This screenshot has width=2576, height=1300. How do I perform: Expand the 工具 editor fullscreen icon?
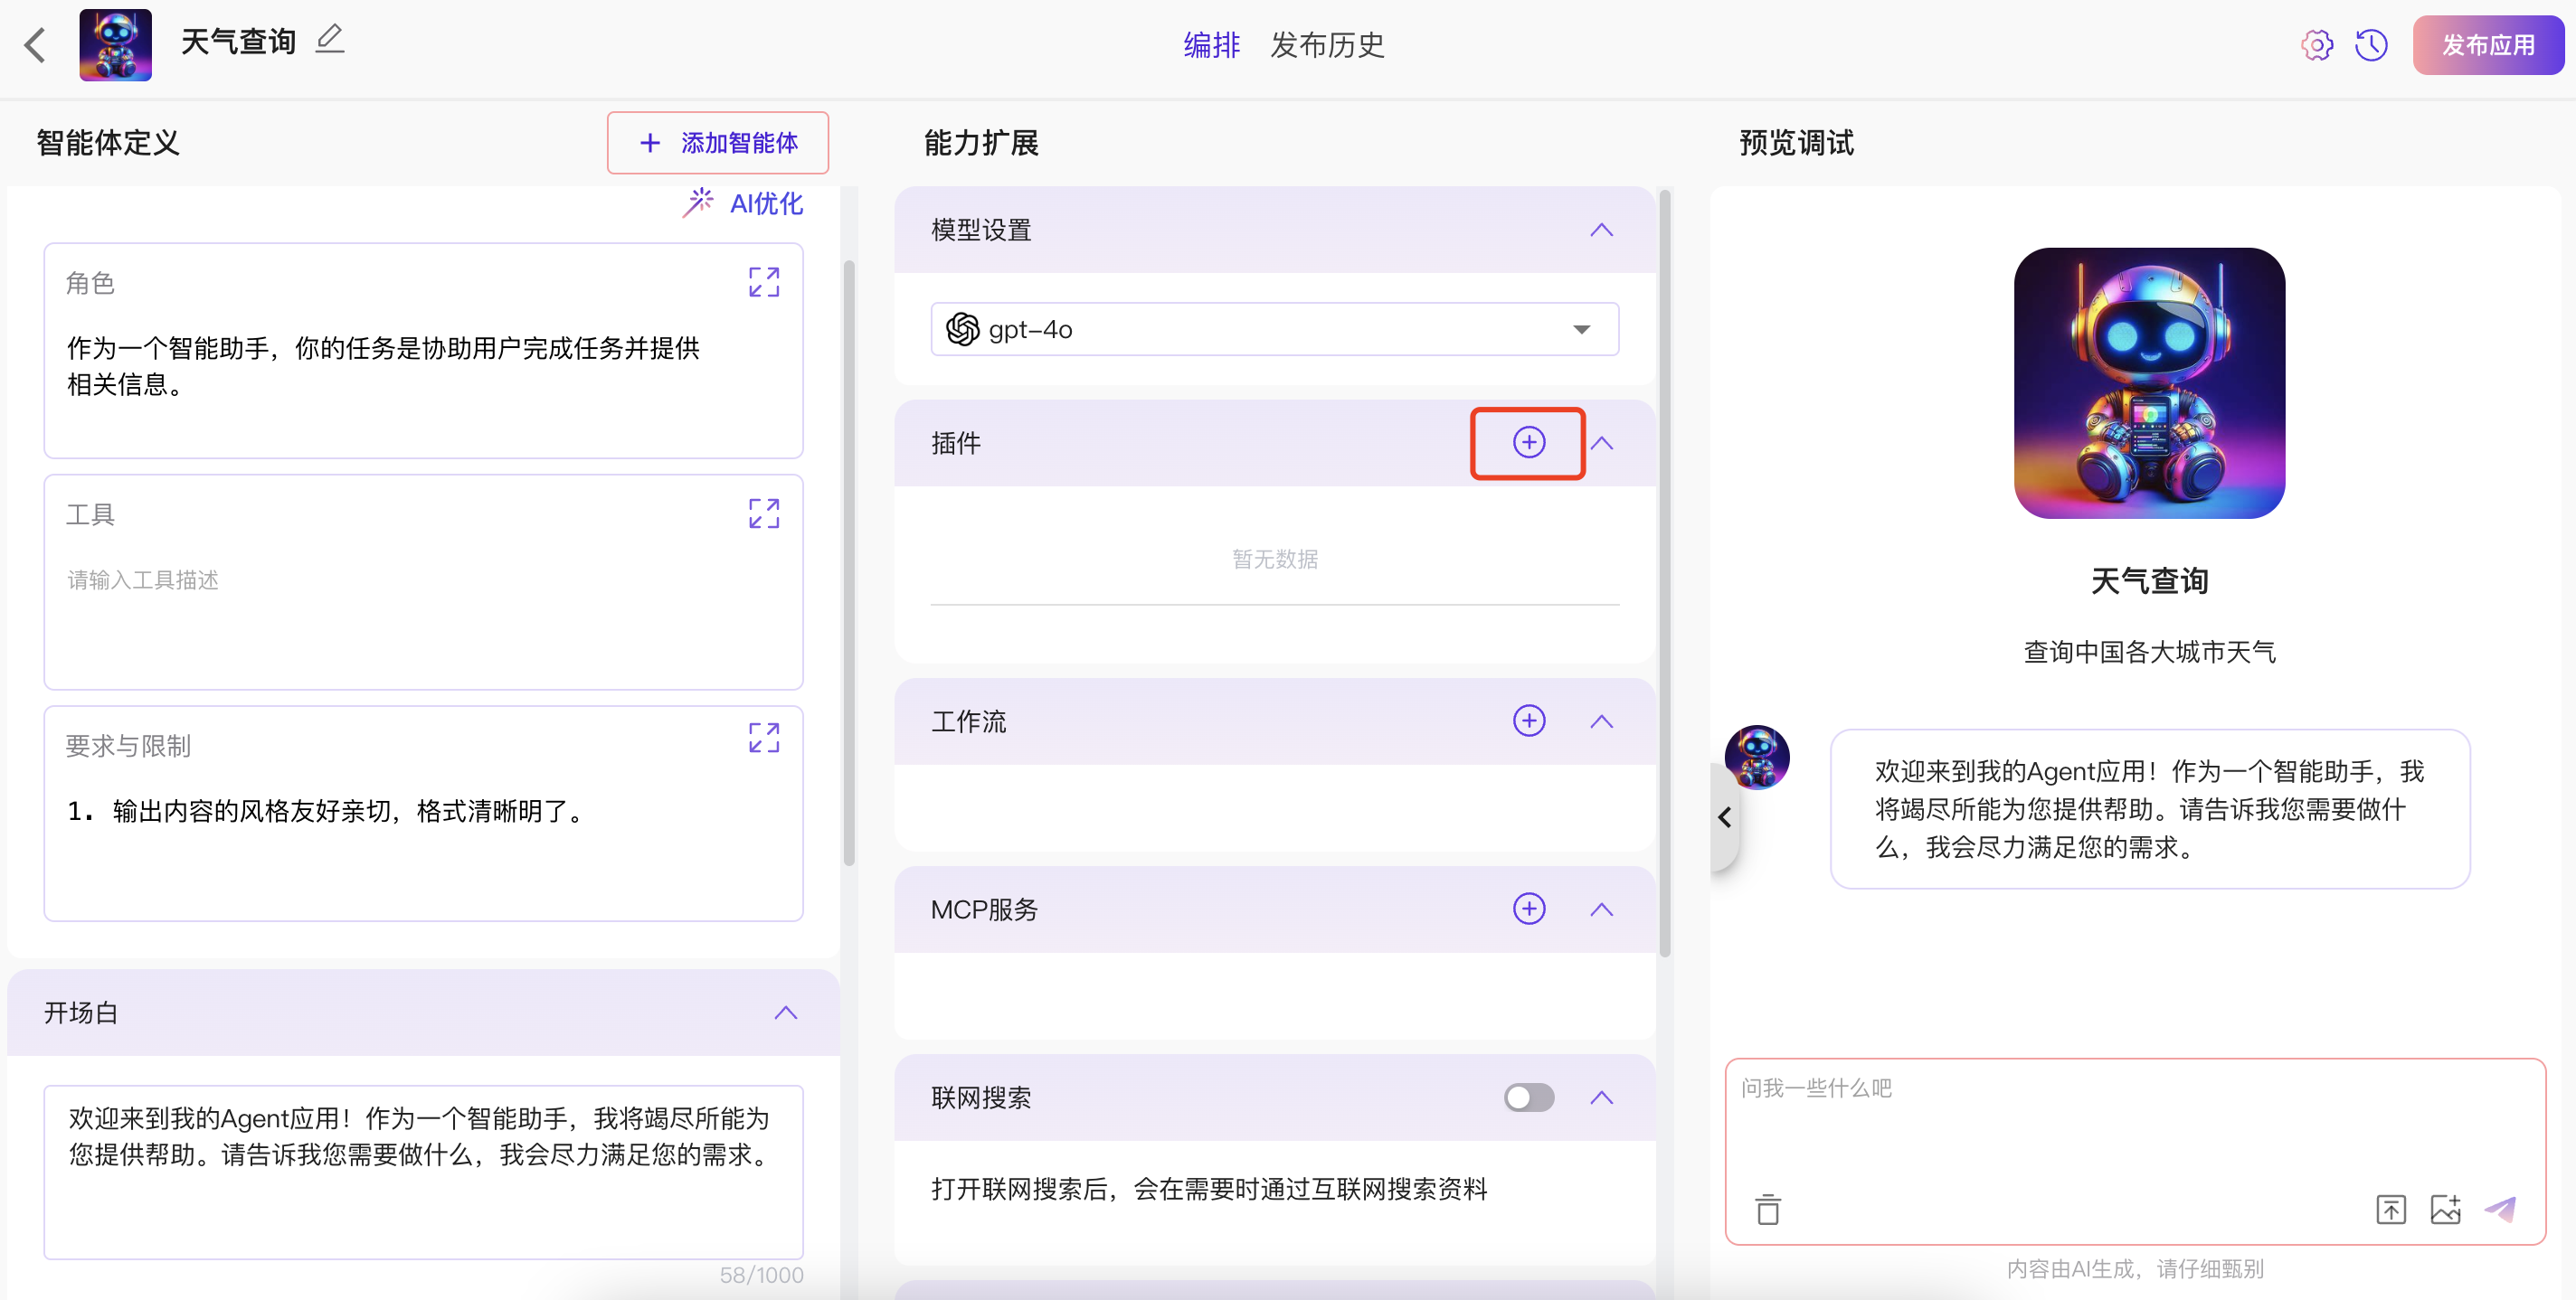pyautogui.click(x=764, y=513)
